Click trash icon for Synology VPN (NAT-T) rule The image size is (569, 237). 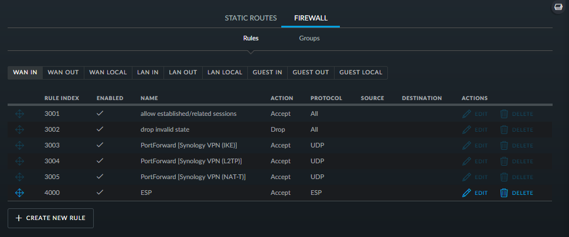(504, 177)
